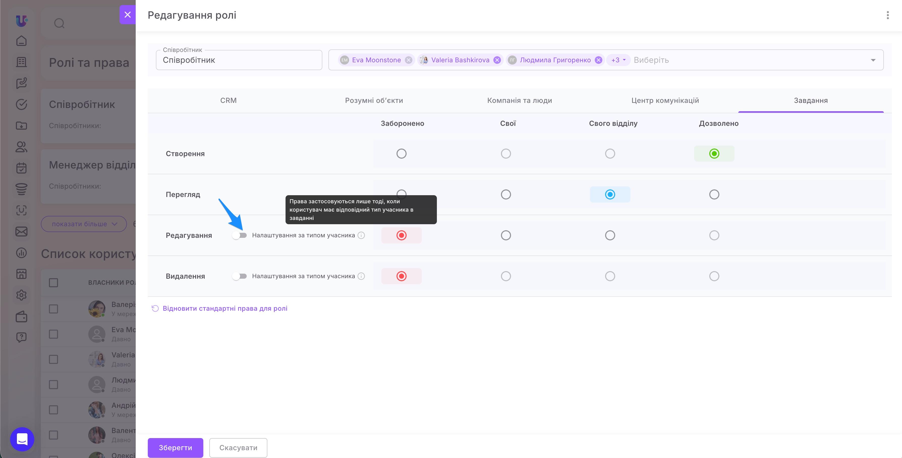
Task: Click the Зберегти button
Action: (x=175, y=447)
